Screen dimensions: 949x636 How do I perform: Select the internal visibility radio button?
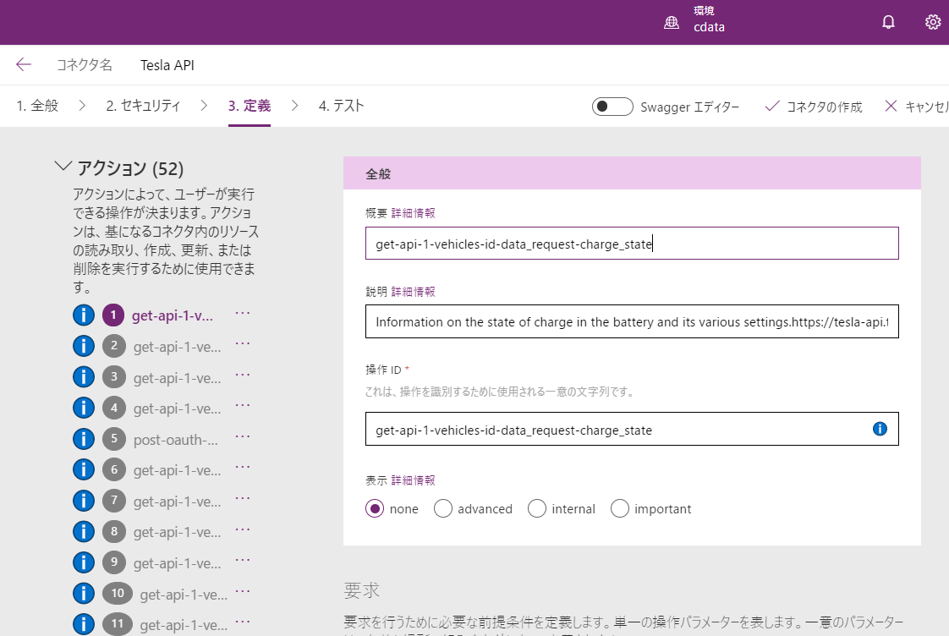click(x=537, y=509)
